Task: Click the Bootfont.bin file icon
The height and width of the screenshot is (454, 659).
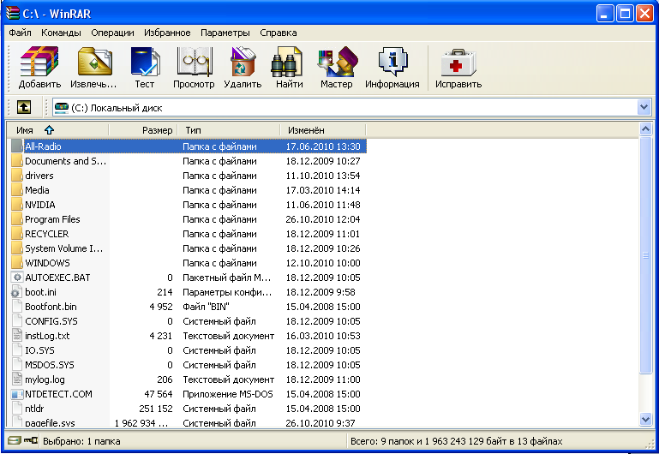Action: click(x=17, y=307)
